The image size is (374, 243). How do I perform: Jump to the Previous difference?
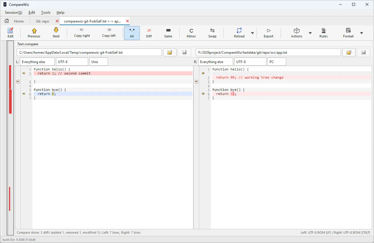[x=34, y=32]
